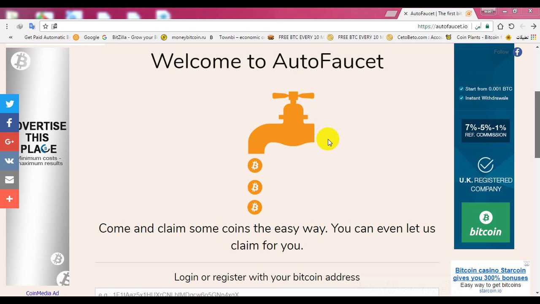Bookmark this page with the star
Screen dimensions: 540x304
pos(46,26)
